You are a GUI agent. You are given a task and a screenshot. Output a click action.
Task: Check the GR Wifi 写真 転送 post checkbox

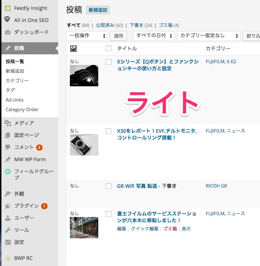tap(109, 186)
